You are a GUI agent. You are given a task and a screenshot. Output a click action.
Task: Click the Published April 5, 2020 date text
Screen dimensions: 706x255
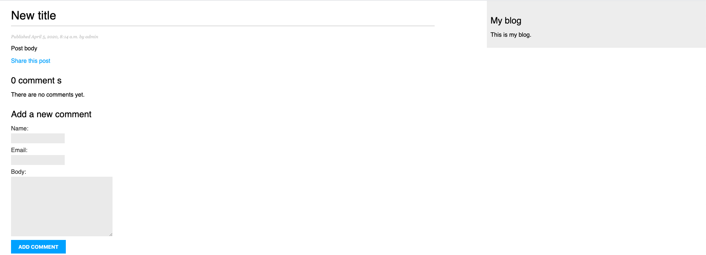[x=44, y=37]
